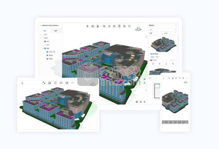This screenshot has height=149, width=219.
Task: Check the first unchecked top-level tree checkbox
Action: (43, 34)
